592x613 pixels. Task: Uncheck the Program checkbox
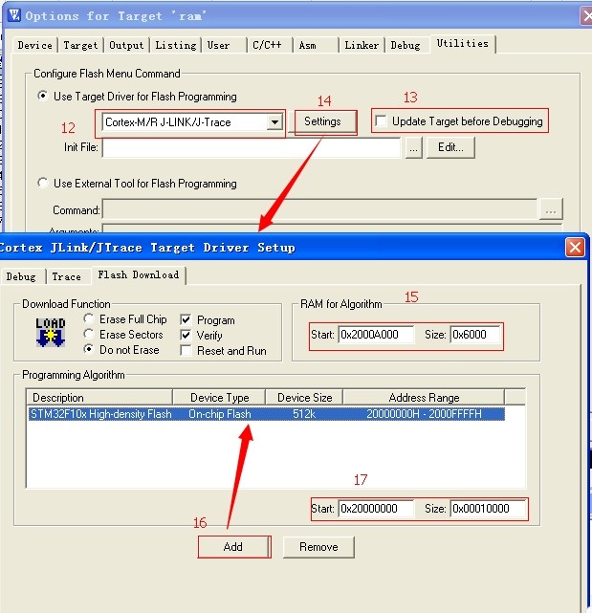point(186,320)
